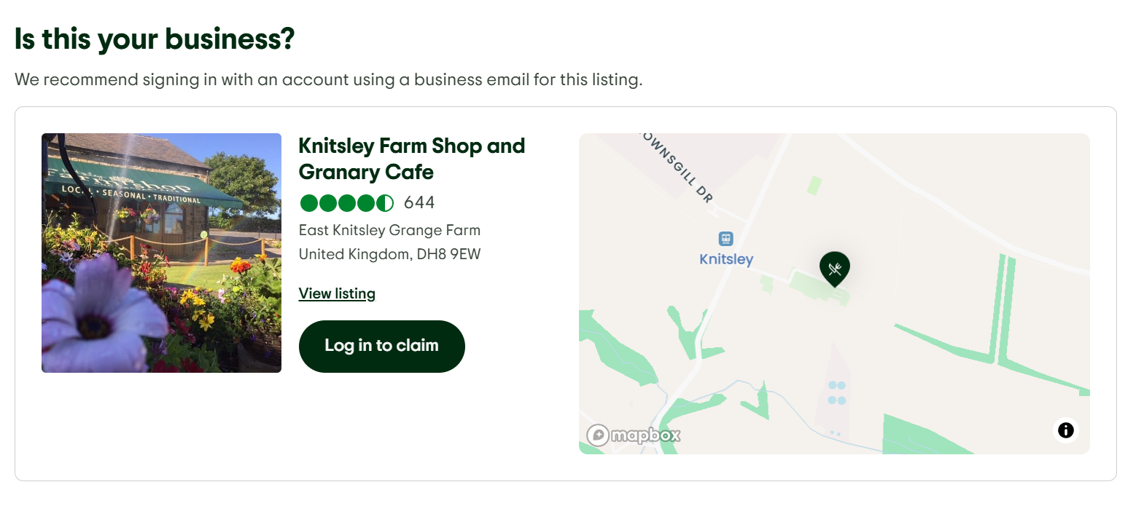Click the fourth green rating bubble
1144x514 pixels.
pos(365,202)
